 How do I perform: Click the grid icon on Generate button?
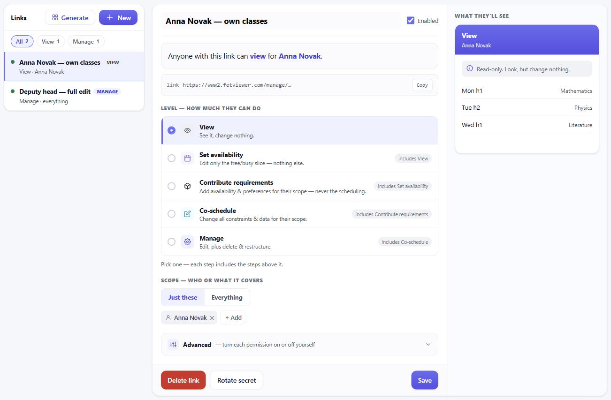click(x=55, y=18)
